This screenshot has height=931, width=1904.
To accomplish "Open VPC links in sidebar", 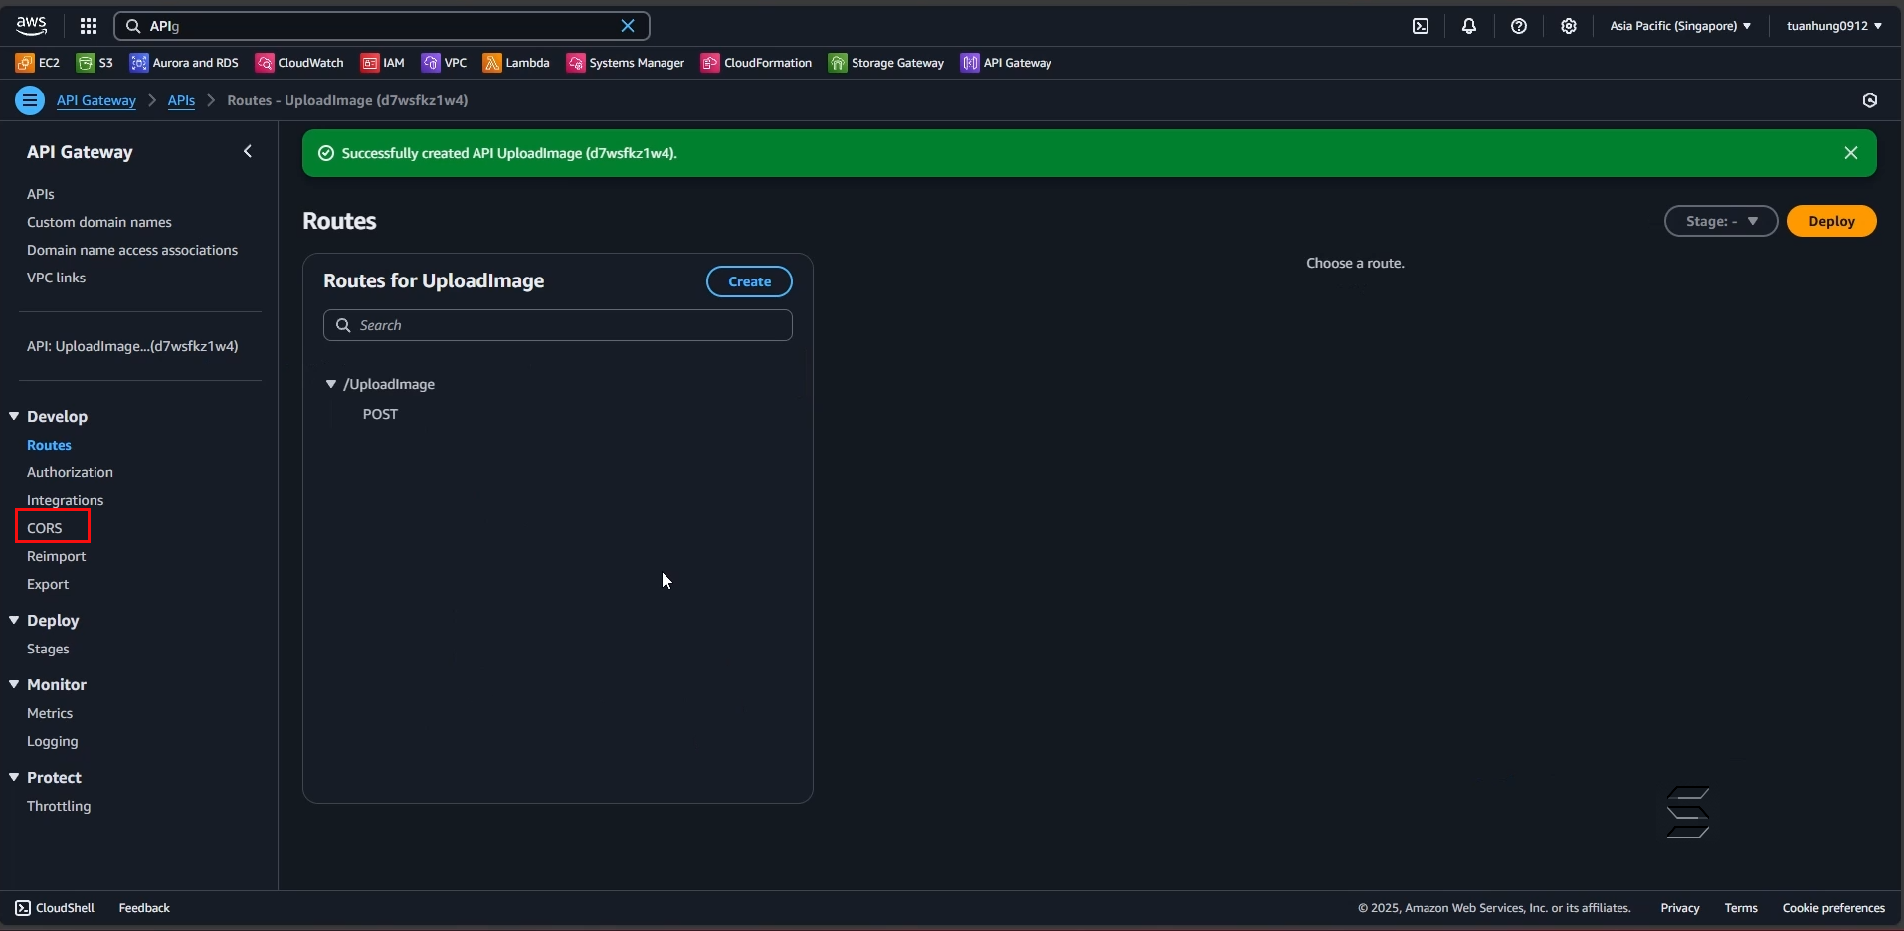I will [56, 278].
